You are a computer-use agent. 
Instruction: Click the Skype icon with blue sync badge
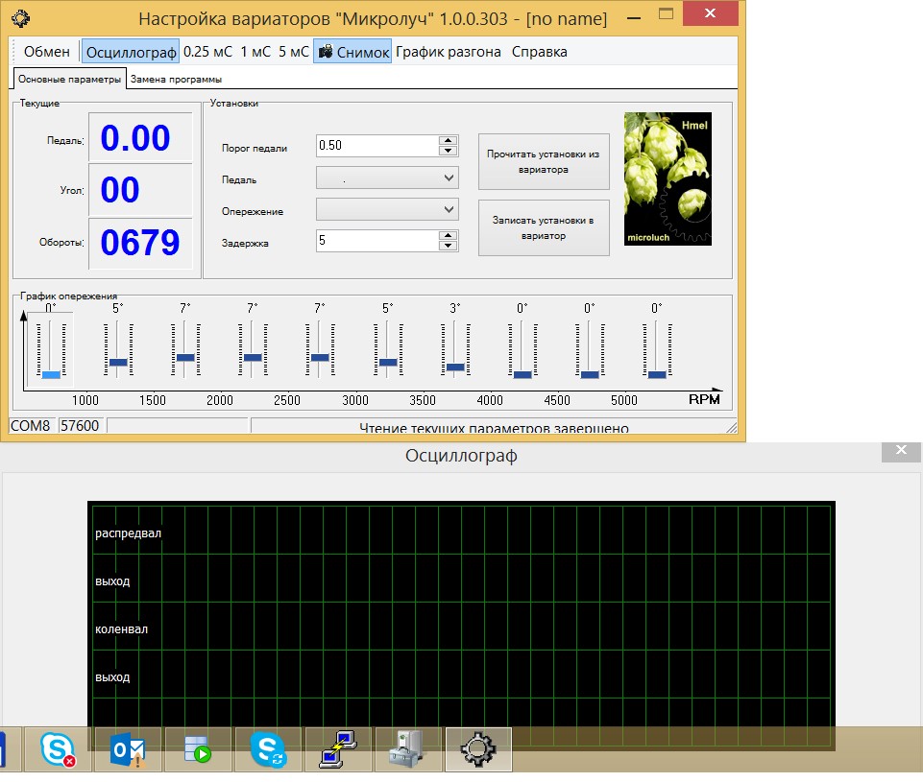click(268, 749)
